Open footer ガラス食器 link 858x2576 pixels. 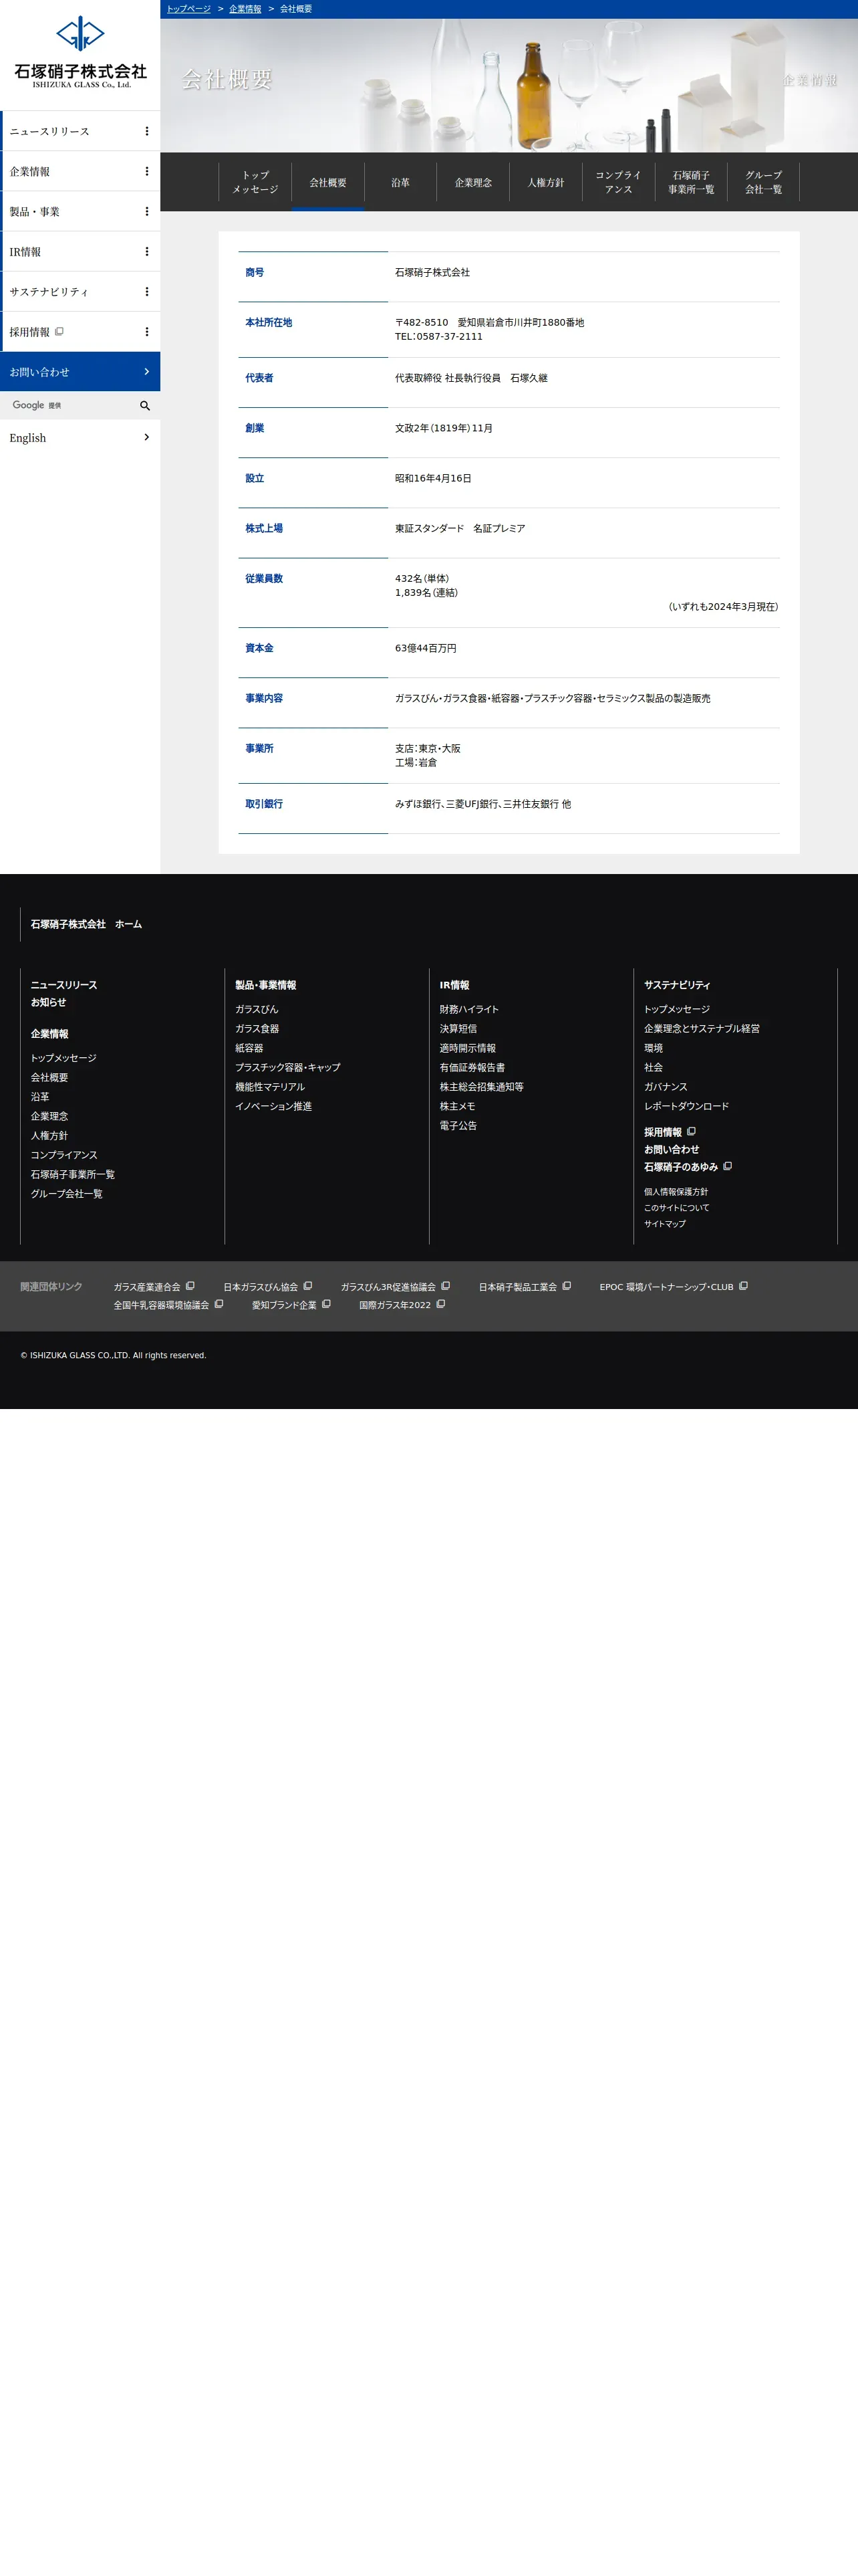pos(257,1028)
